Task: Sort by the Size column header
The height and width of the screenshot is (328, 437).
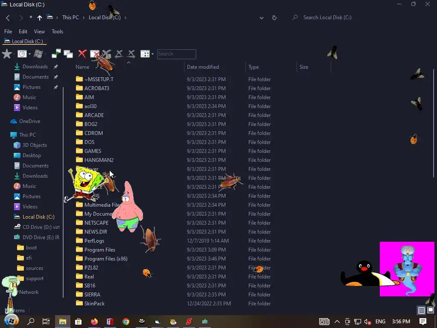Action: coord(304,67)
